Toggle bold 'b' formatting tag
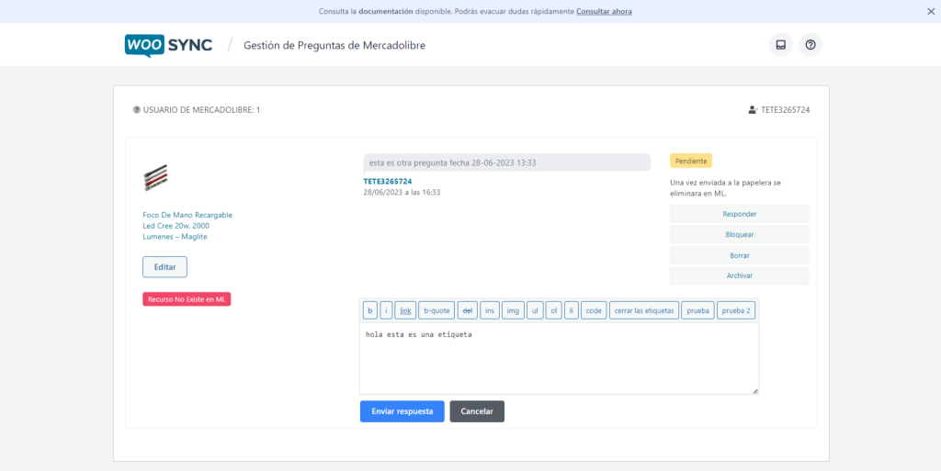Screen dimensions: 941x471 click(x=370, y=310)
